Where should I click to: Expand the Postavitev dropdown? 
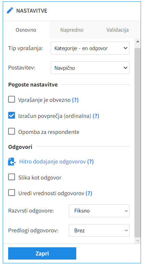point(90,68)
